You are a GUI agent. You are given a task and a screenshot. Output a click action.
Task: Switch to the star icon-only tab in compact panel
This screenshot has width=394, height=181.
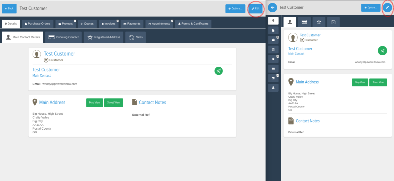tap(319, 22)
